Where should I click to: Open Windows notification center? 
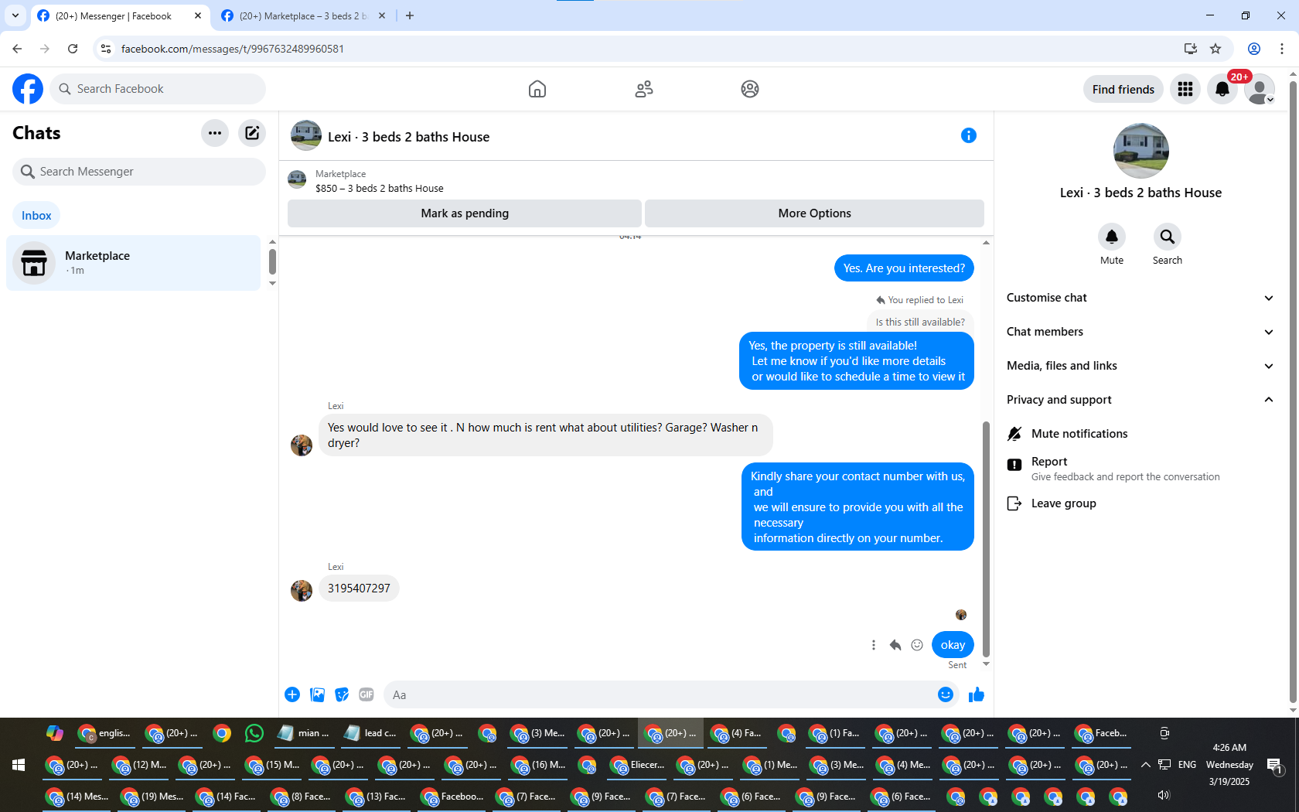pyautogui.click(x=1275, y=766)
